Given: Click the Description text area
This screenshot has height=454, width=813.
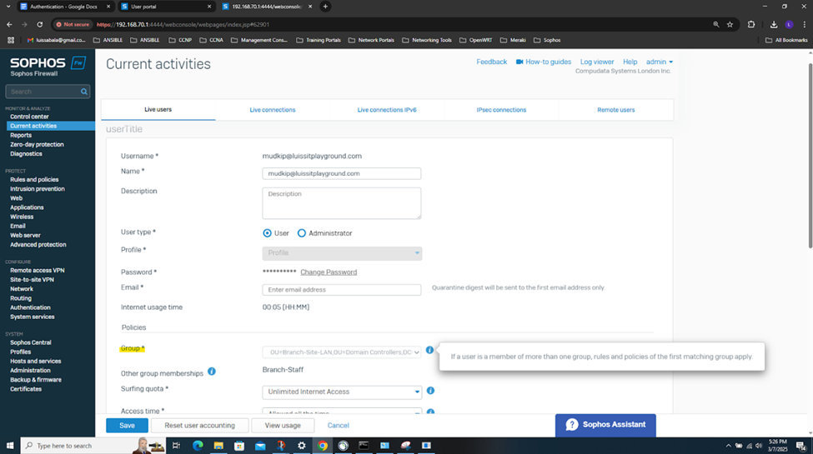Looking at the screenshot, I should point(342,203).
